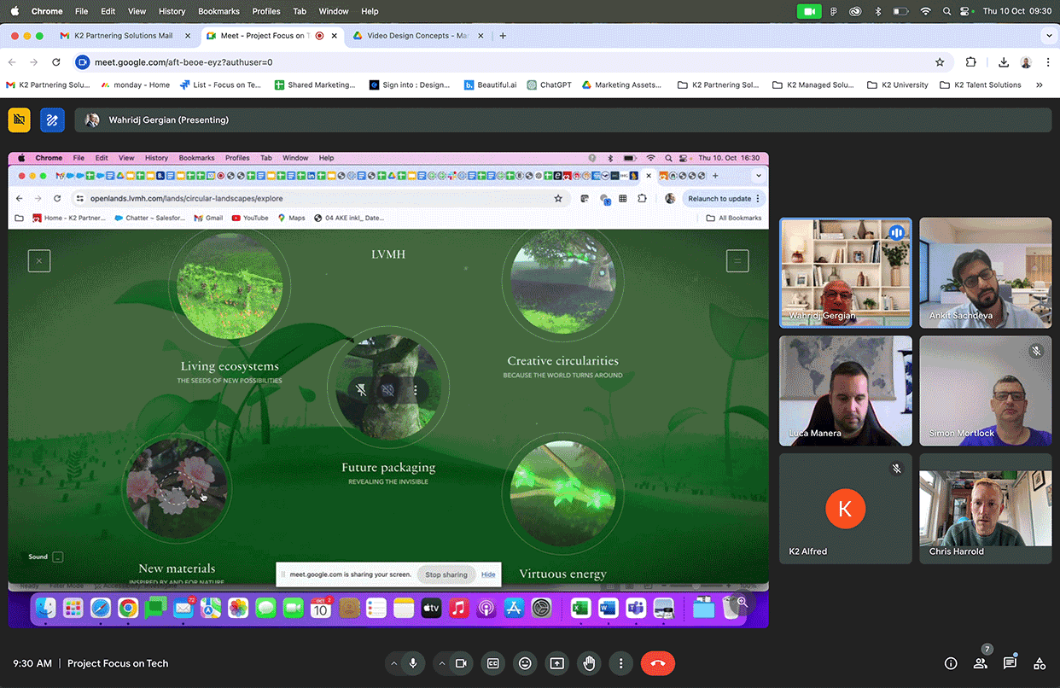Open the emoji reactions button
Viewport: 1060px width, 688px height.
point(526,663)
